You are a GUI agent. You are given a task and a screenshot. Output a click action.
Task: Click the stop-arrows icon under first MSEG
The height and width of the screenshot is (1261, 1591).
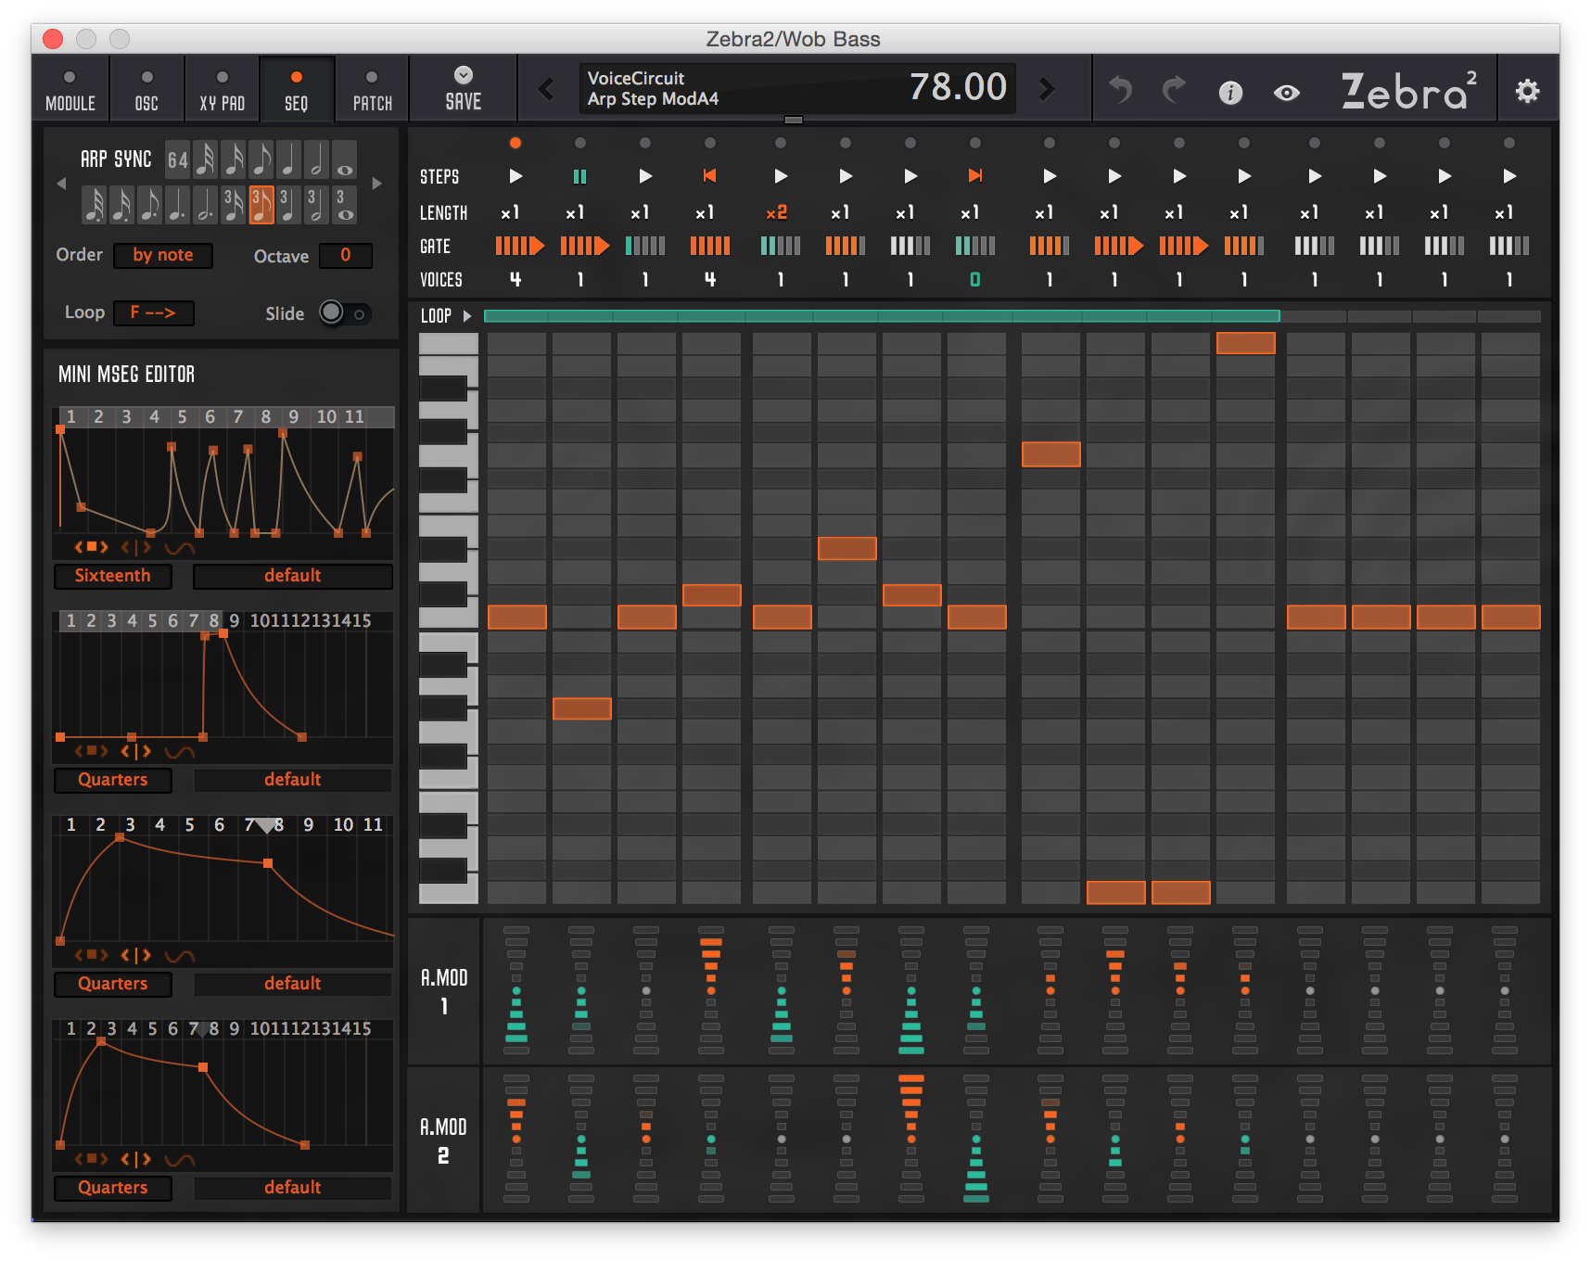point(92,547)
